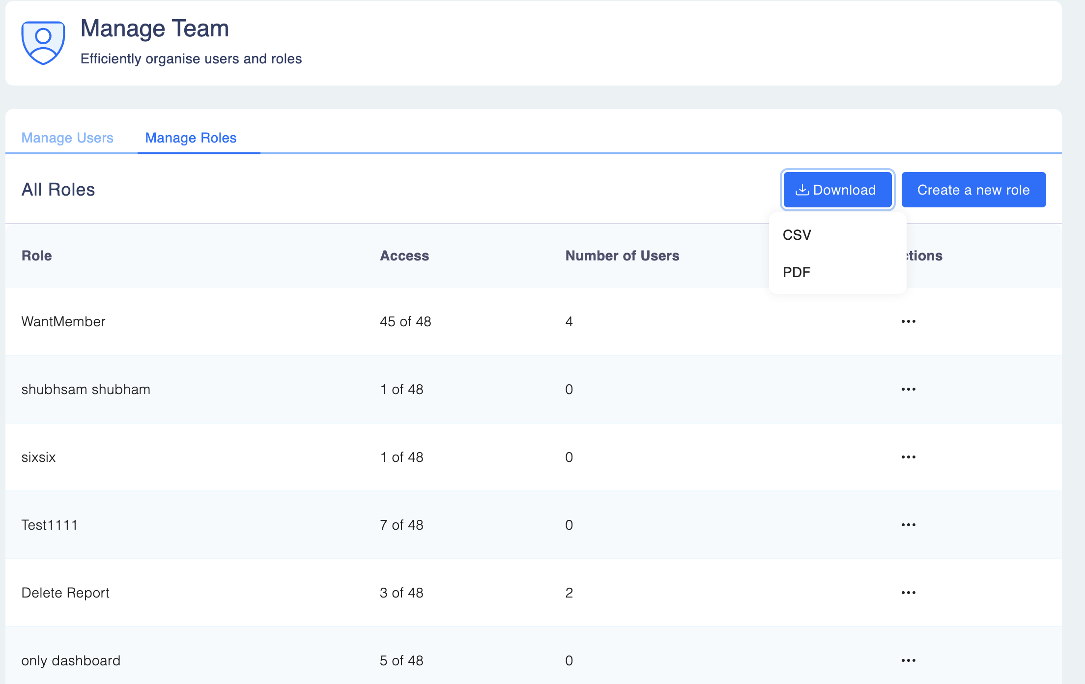Select the Delete Report role name
This screenshot has width=1085, height=684.
65,593
